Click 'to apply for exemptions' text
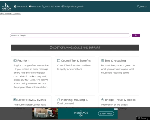Screen dimensions: 150x120 pyautogui.click(x=69, y=69)
